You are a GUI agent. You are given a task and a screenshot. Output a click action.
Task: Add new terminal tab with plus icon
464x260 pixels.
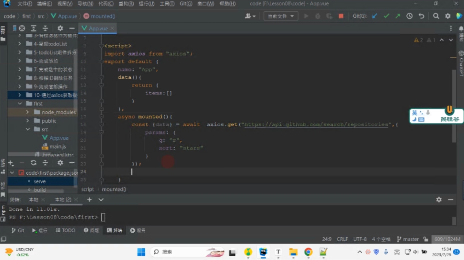[89, 199]
